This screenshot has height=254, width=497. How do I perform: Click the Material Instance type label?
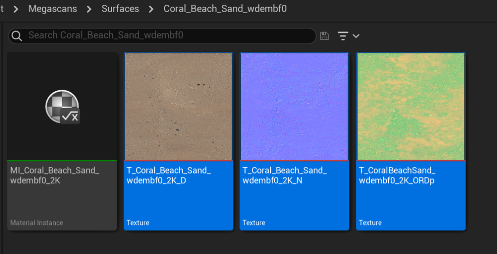[37, 223]
